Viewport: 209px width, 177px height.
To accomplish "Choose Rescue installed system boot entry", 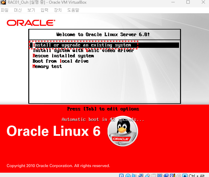I will click(x=63, y=56).
